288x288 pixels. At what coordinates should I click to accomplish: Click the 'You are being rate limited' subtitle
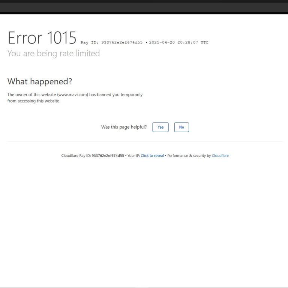click(54, 54)
